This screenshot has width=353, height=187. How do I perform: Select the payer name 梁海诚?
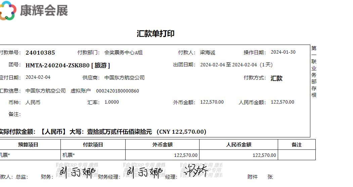pyautogui.click(x=207, y=53)
